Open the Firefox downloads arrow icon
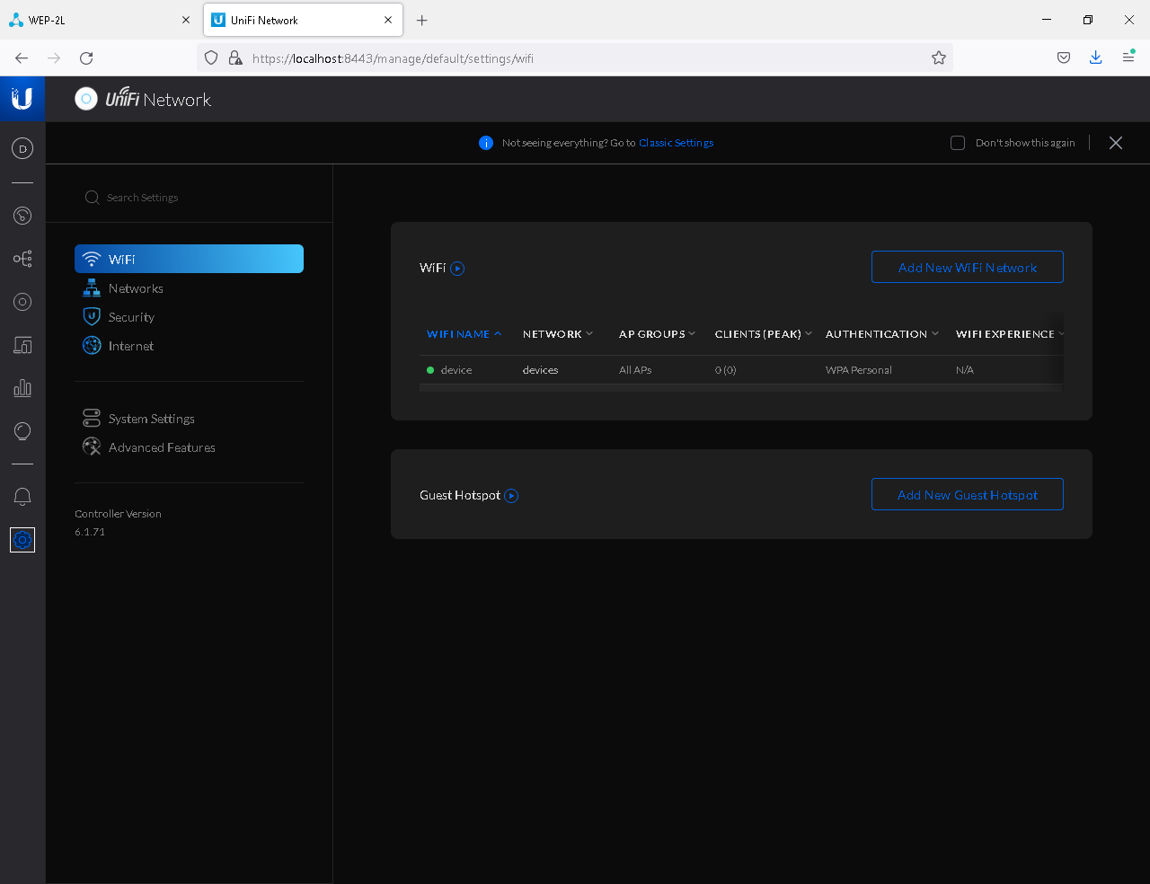Viewport: 1150px width, 884px height. (x=1096, y=58)
